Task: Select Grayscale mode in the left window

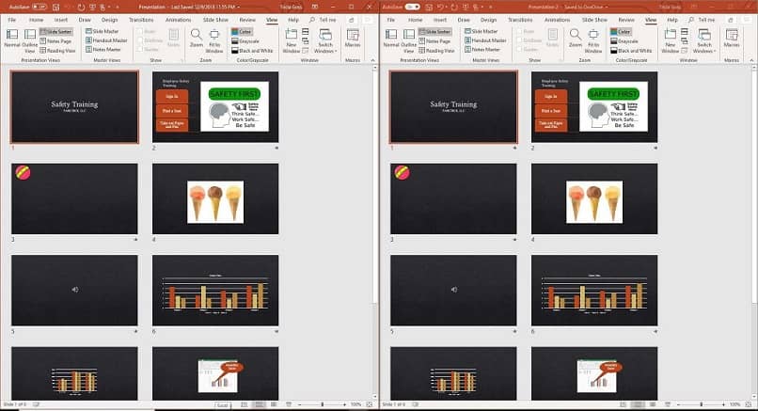Action: [x=245, y=41]
